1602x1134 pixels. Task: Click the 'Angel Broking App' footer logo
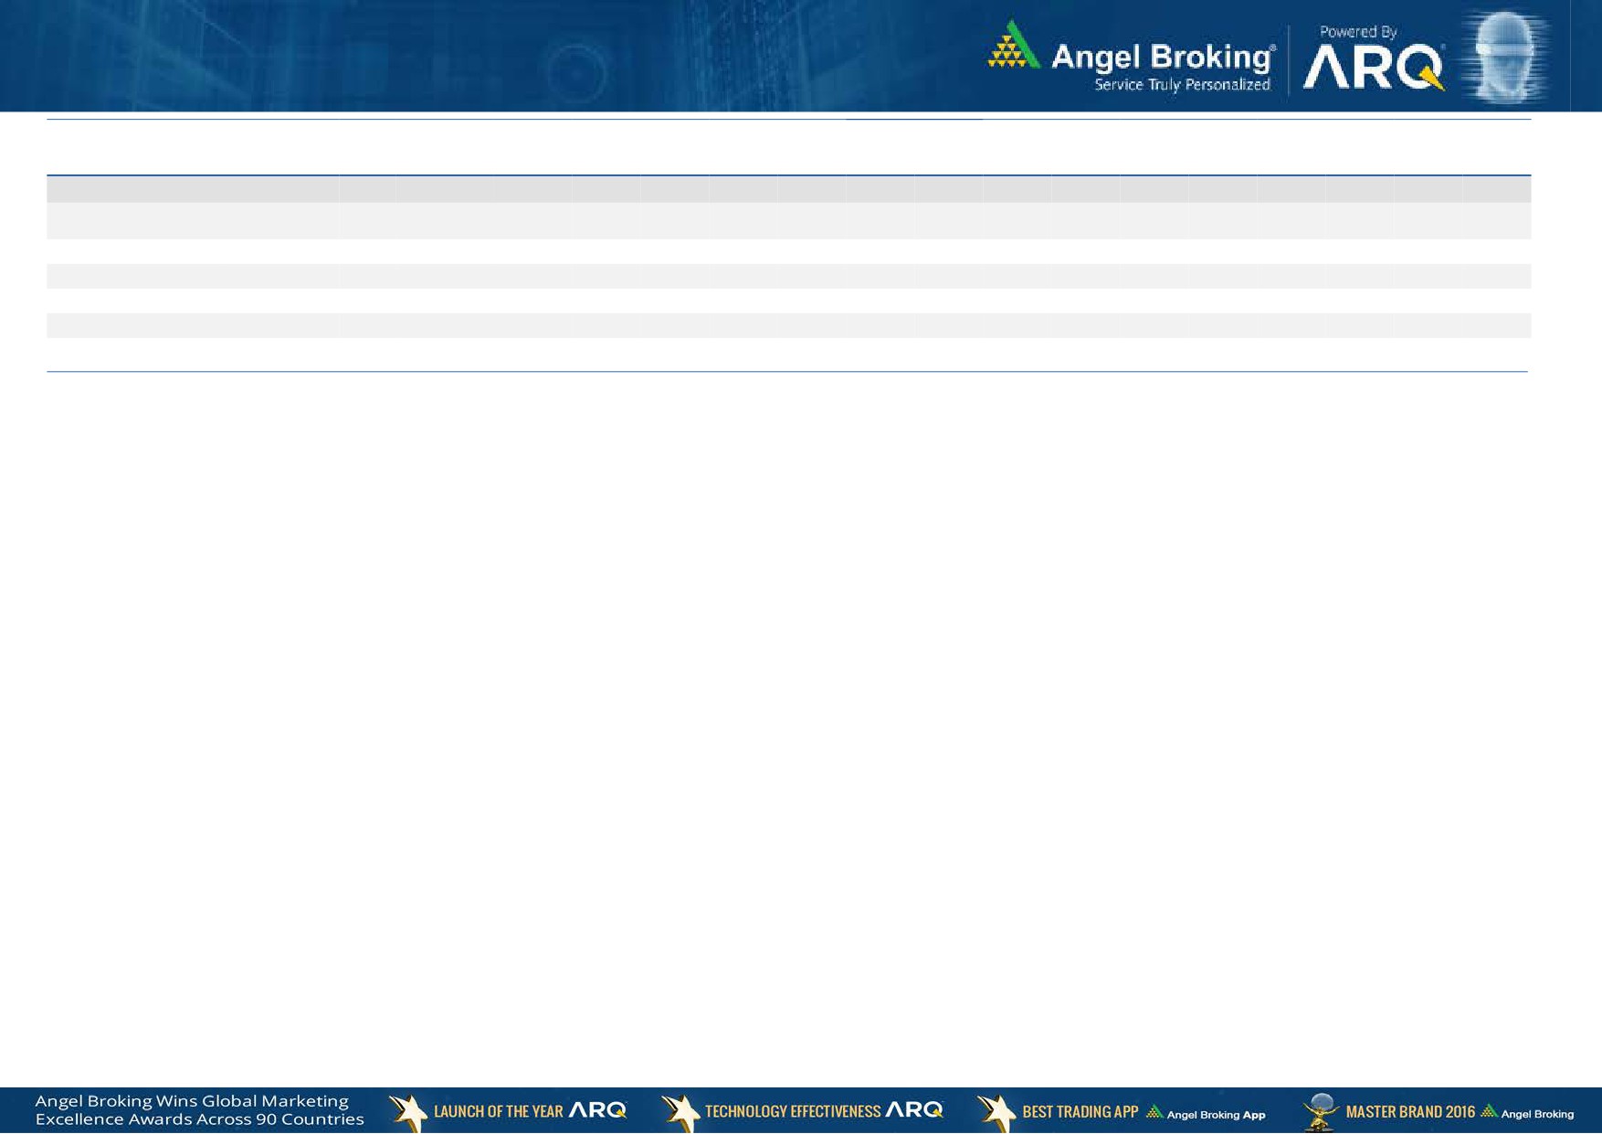pyautogui.click(x=1207, y=1113)
